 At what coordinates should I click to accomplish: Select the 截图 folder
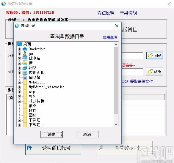point(33,106)
